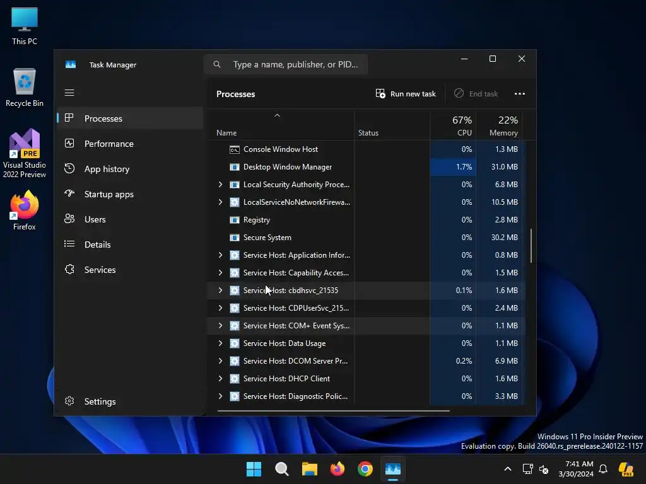Image resolution: width=646 pixels, height=484 pixels.
Task: Click the Details list icon
Action: coord(69,244)
